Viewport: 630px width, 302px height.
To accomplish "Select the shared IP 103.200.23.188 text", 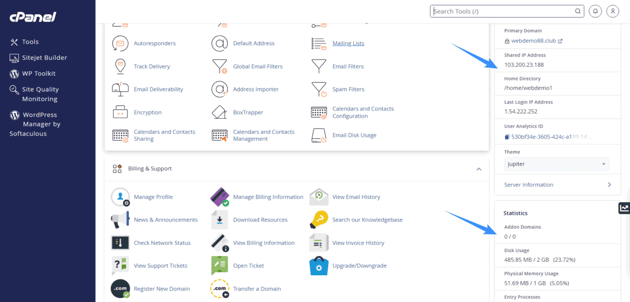I will 524,65.
